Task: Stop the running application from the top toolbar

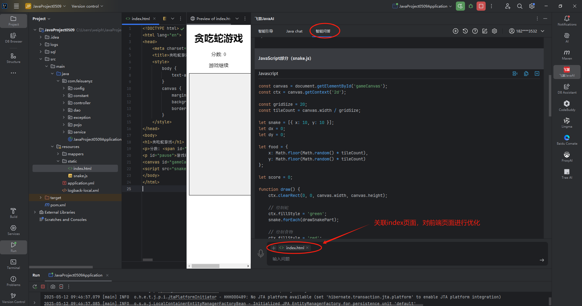Action: (481, 6)
